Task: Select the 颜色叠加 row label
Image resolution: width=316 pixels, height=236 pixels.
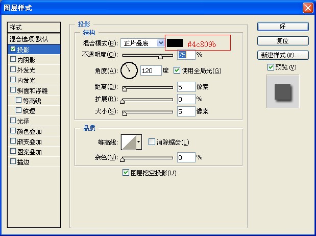Action: [29, 131]
